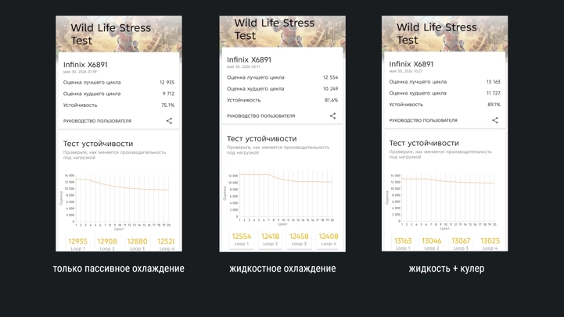
Task: Select Loop 1 score 12935 card
Action: click(x=77, y=244)
